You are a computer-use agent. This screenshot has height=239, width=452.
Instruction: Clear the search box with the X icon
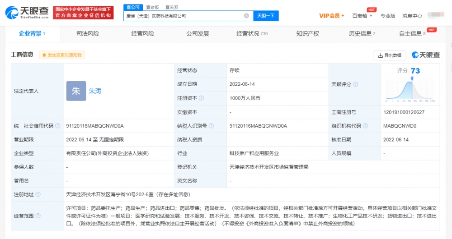tap(246, 16)
